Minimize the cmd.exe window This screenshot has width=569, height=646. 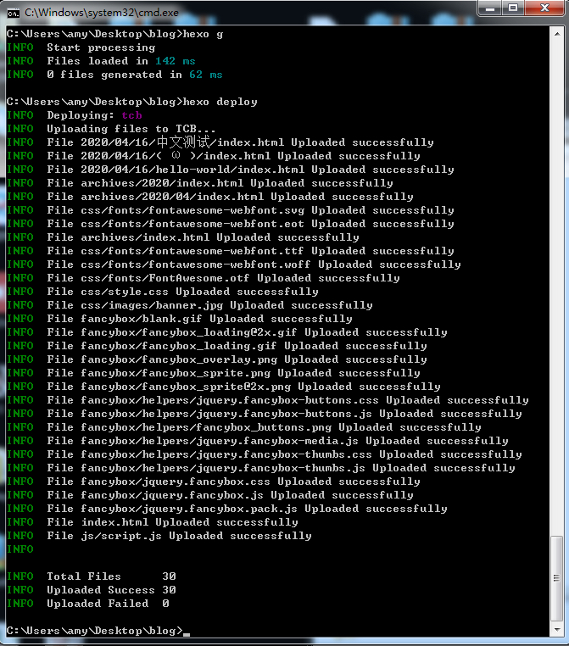click(490, 8)
